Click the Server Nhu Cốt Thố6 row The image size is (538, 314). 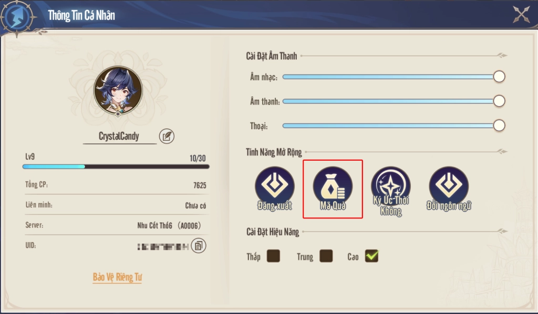pos(116,225)
